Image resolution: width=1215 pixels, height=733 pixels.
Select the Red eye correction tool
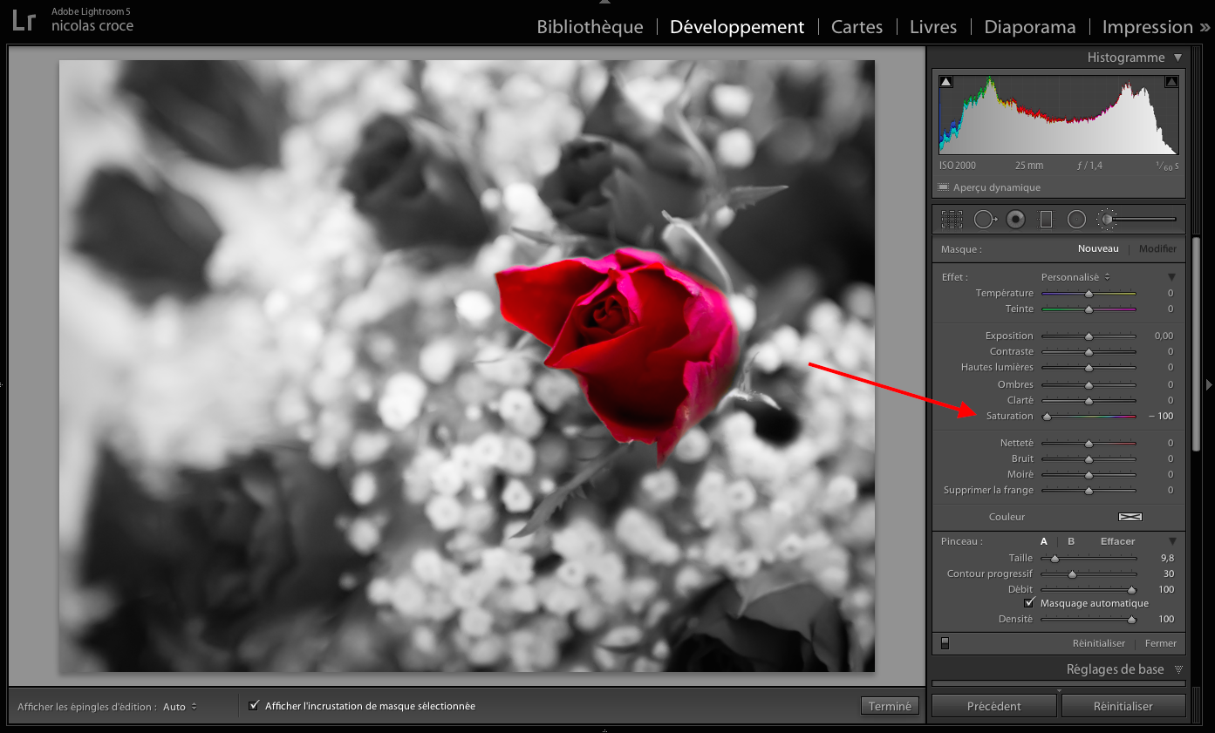(1015, 220)
